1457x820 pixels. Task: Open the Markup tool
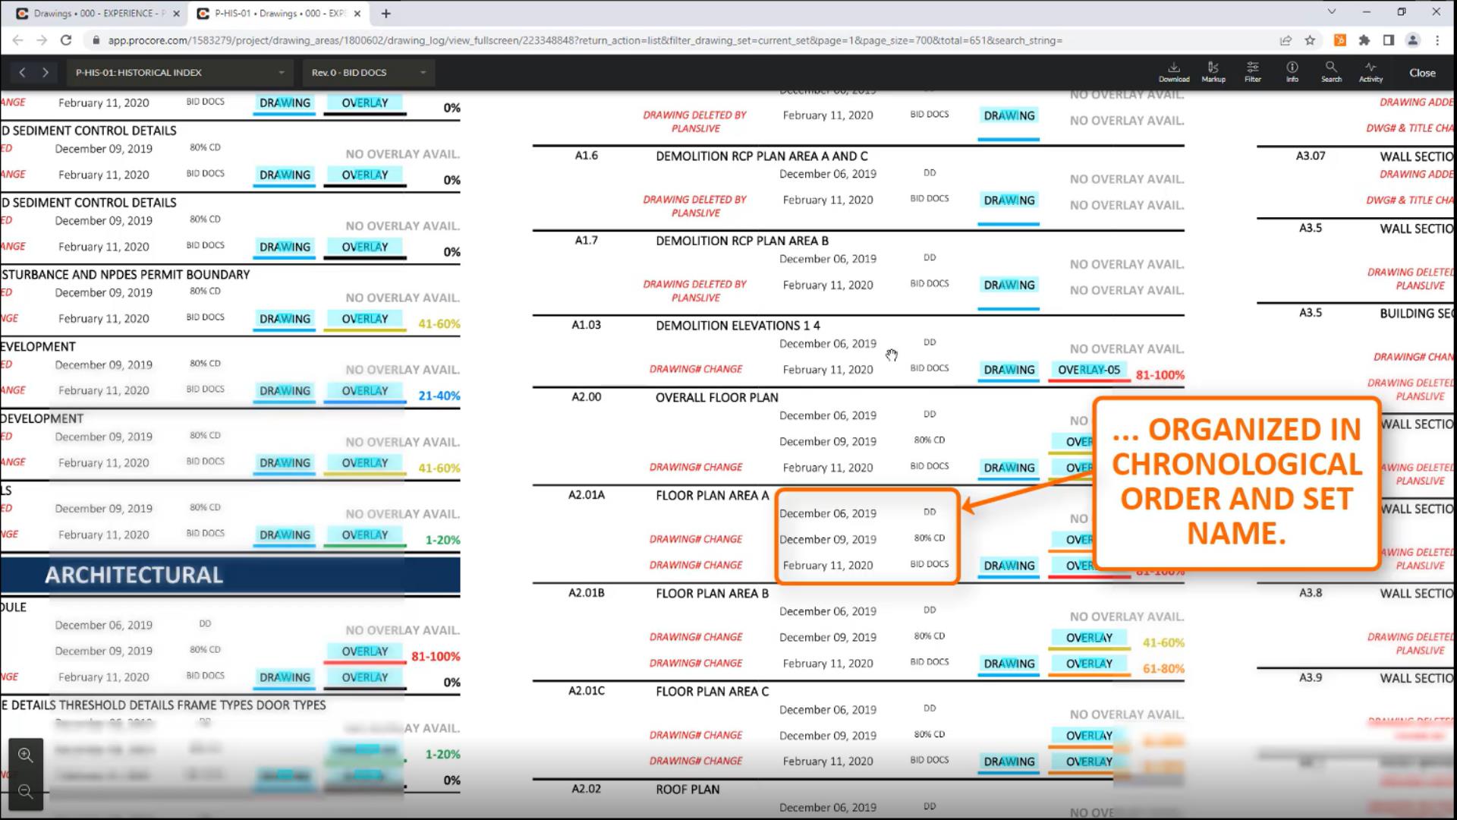(1213, 71)
